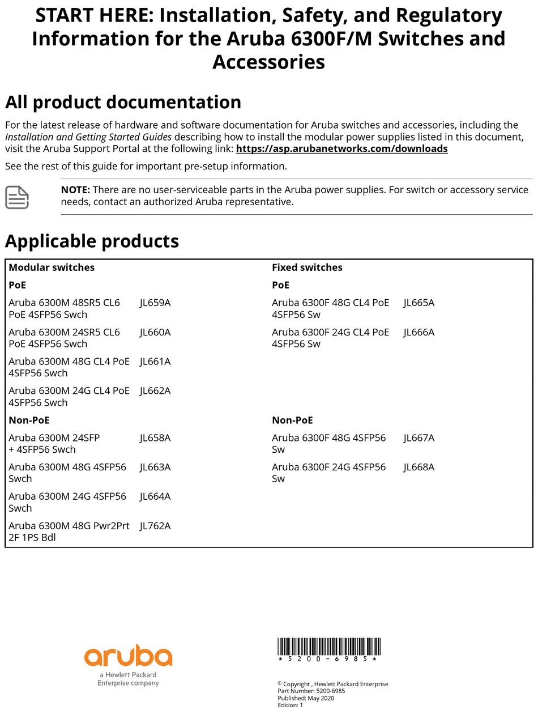Viewport: 538px width, 714px height.
Task: Click 'Installation and Getting Started Guides' text
Action: (x=88, y=137)
